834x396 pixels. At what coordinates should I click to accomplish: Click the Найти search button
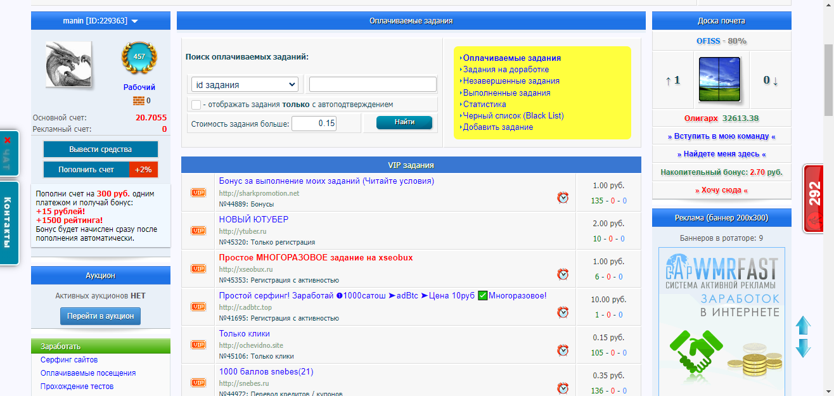[404, 122]
